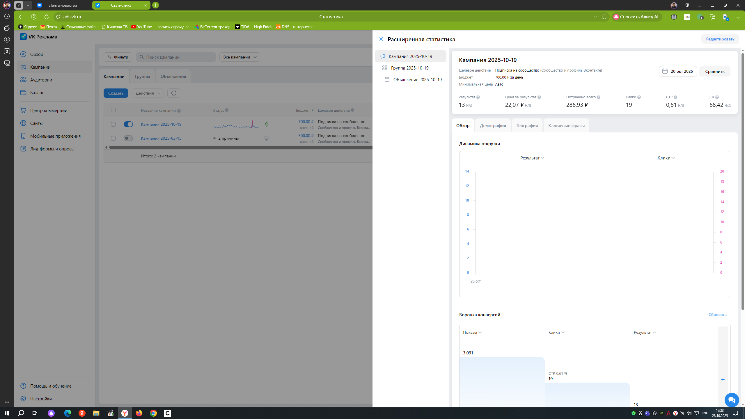745x419 pixels.
Task: Switch to the География tab
Action: pos(527,125)
